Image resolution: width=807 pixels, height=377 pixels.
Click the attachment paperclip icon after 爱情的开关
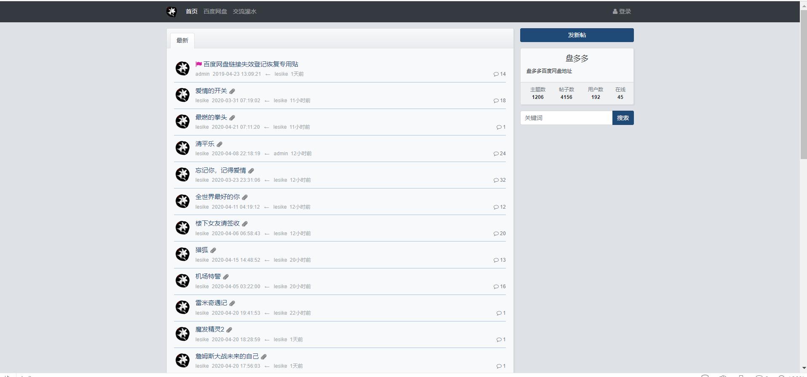pyautogui.click(x=232, y=91)
